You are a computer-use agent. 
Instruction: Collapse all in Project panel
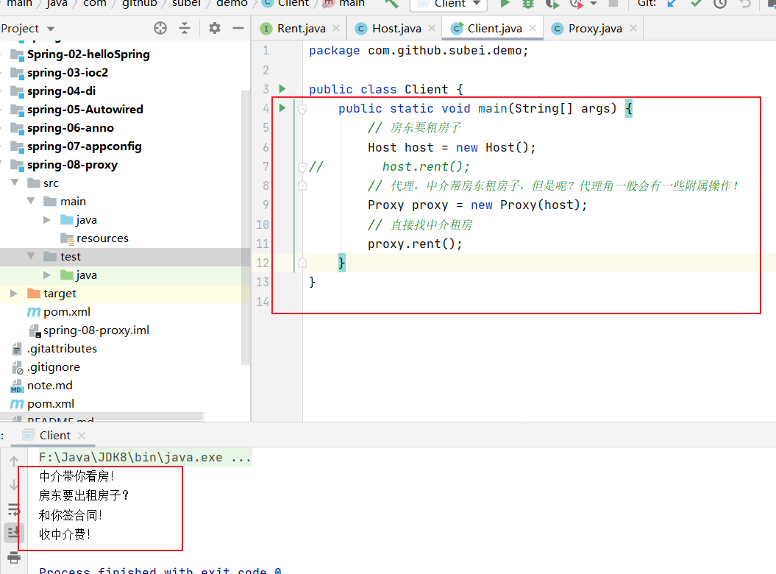[x=185, y=28]
